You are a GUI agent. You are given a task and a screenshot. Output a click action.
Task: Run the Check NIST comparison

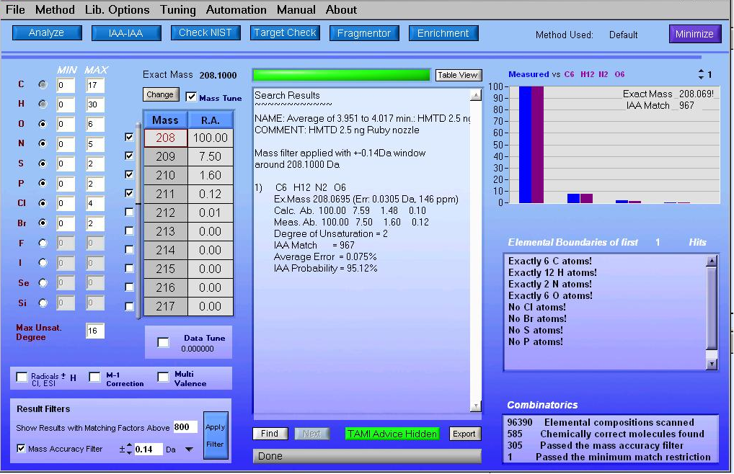click(205, 32)
